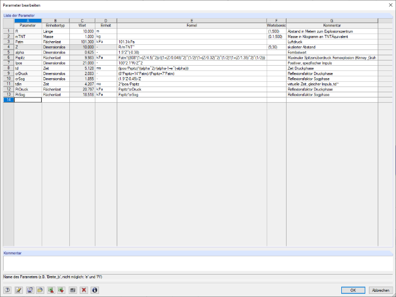This screenshot has height=297, width=396.
Task: Click the comment cell 'Zeit Druckphase'
Action: pyautogui.click(x=332, y=68)
